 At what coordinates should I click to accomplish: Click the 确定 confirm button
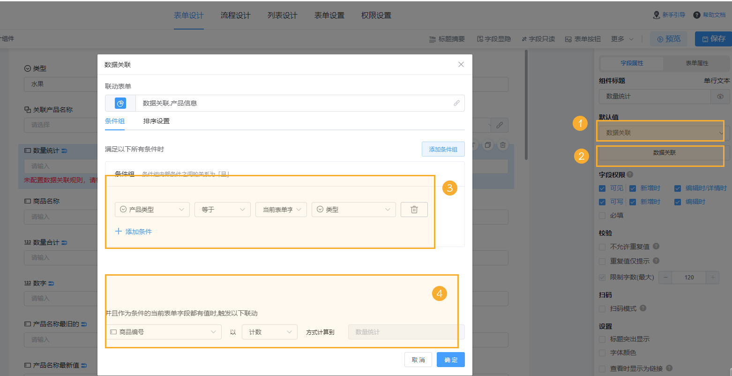pyautogui.click(x=451, y=360)
